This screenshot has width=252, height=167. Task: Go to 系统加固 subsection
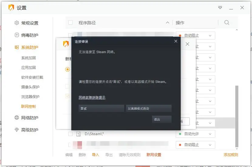coord(29,58)
